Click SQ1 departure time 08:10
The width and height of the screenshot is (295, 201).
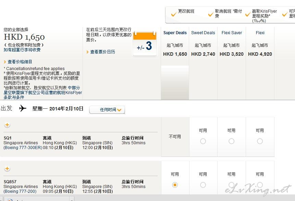click(x=48, y=148)
